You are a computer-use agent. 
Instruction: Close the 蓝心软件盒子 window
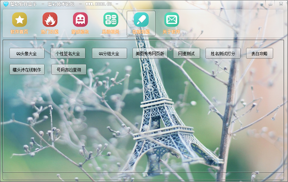point(281,4)
